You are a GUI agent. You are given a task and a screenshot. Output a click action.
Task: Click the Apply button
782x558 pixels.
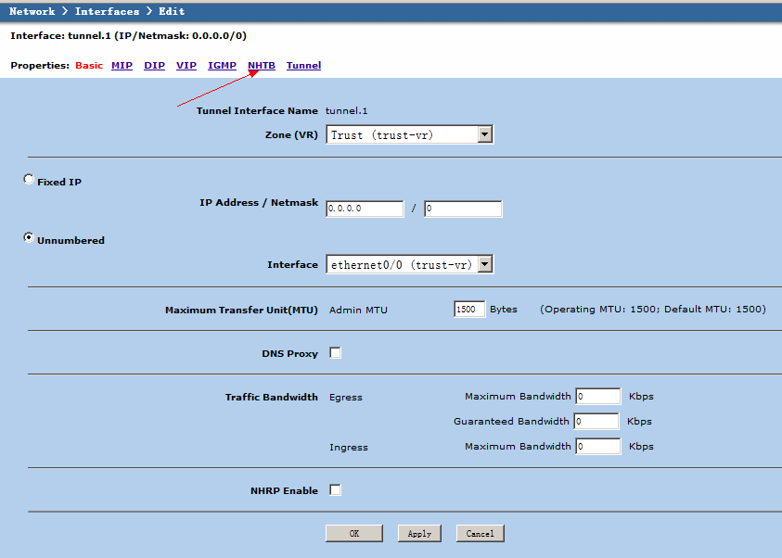(419, 533)
